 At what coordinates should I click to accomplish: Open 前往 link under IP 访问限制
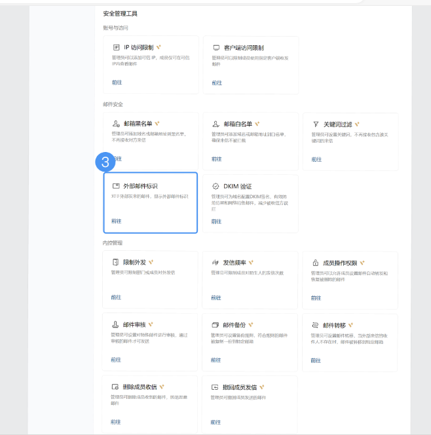pyautogui.click(x=116, y=83)
